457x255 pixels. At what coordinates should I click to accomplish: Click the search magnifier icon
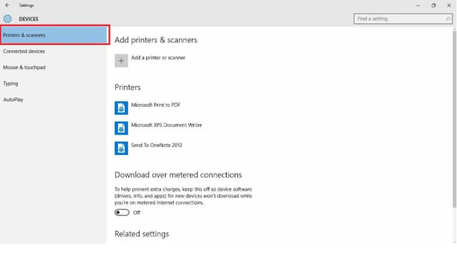pos(448,19)
